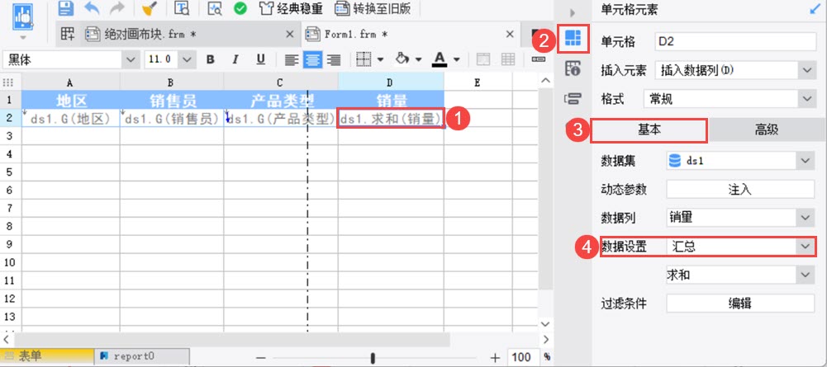Viewport: 827px width, 367px height.
Task: Select the report0 sheet tab
Action: [x=141, y=356]
